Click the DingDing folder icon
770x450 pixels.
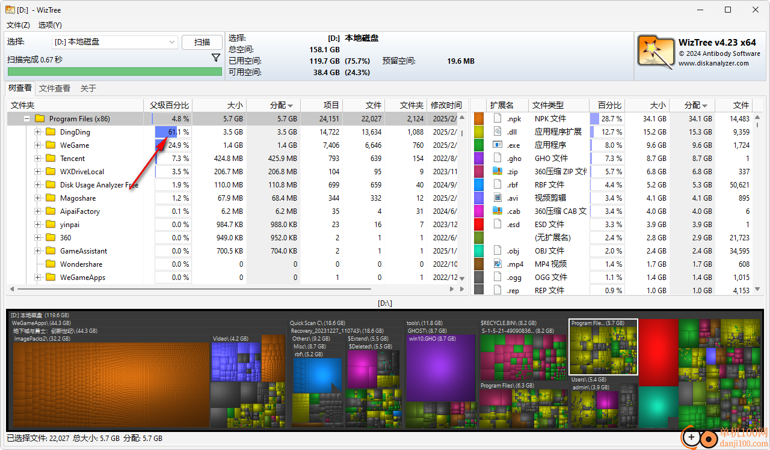pyautogui.click(x=51, y=132)
